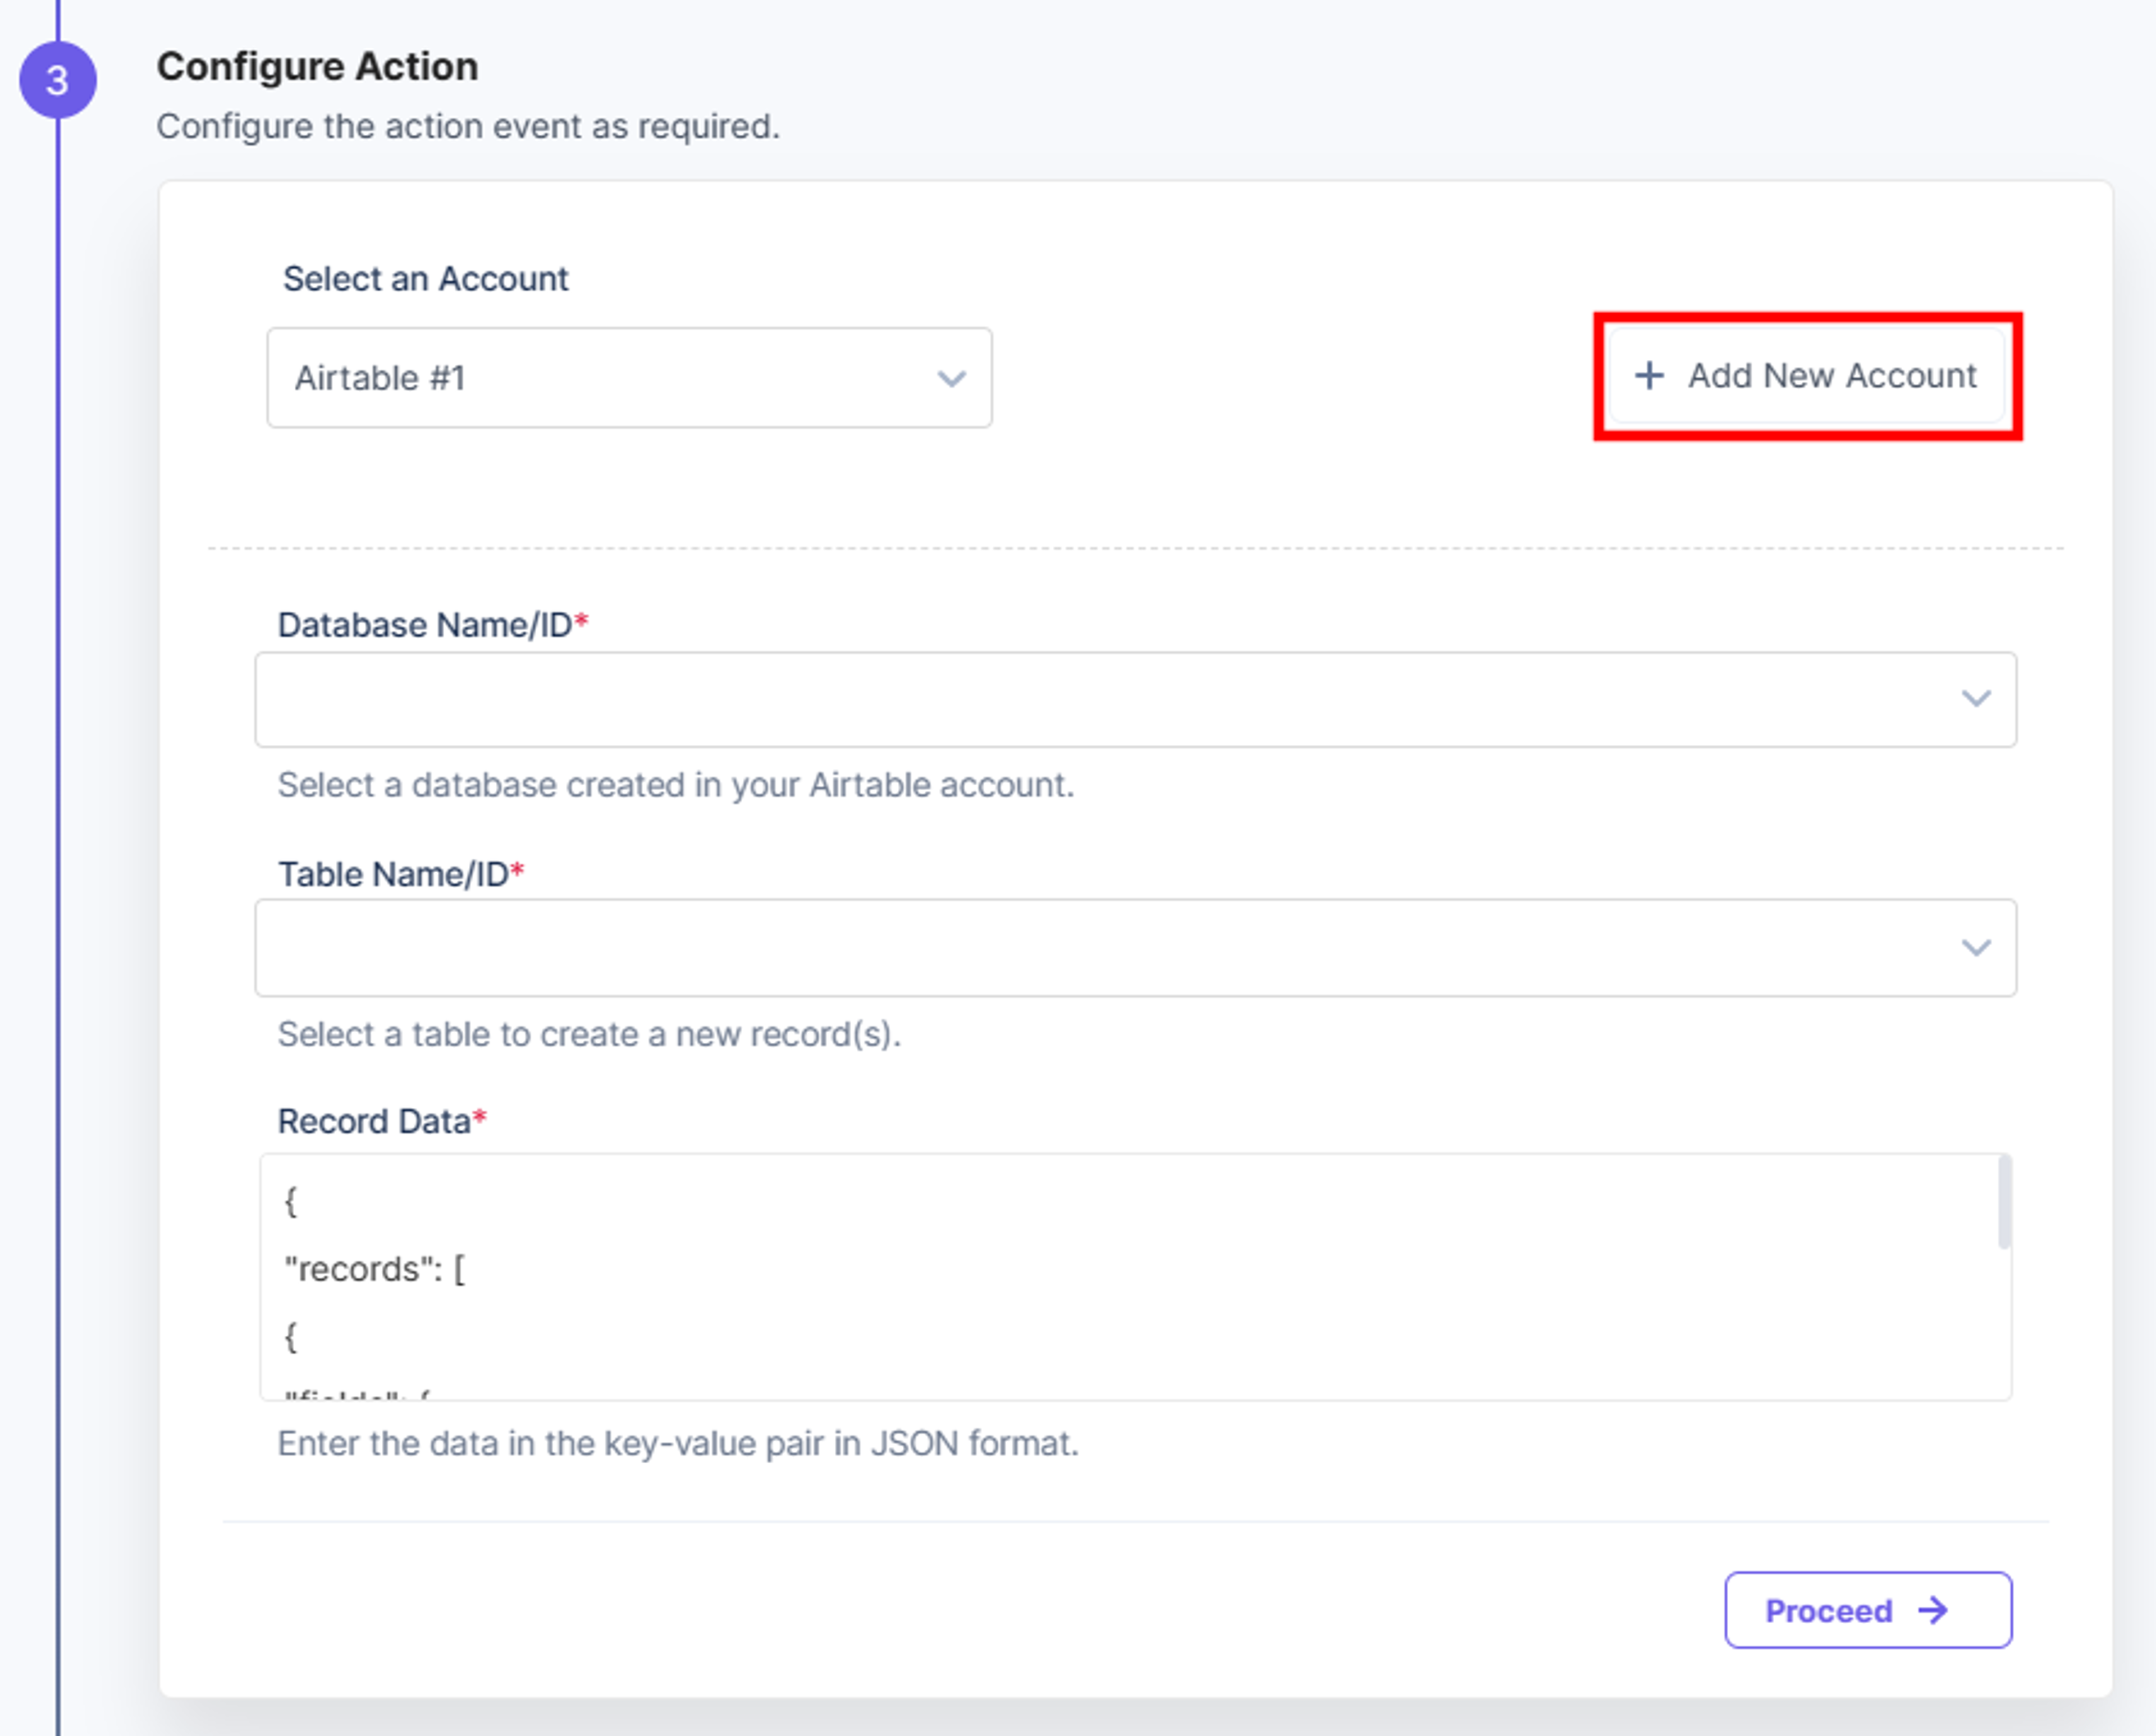Click the JSON format hint text
This screenshot has height=1736, width=2156.
coord(677,1443)
